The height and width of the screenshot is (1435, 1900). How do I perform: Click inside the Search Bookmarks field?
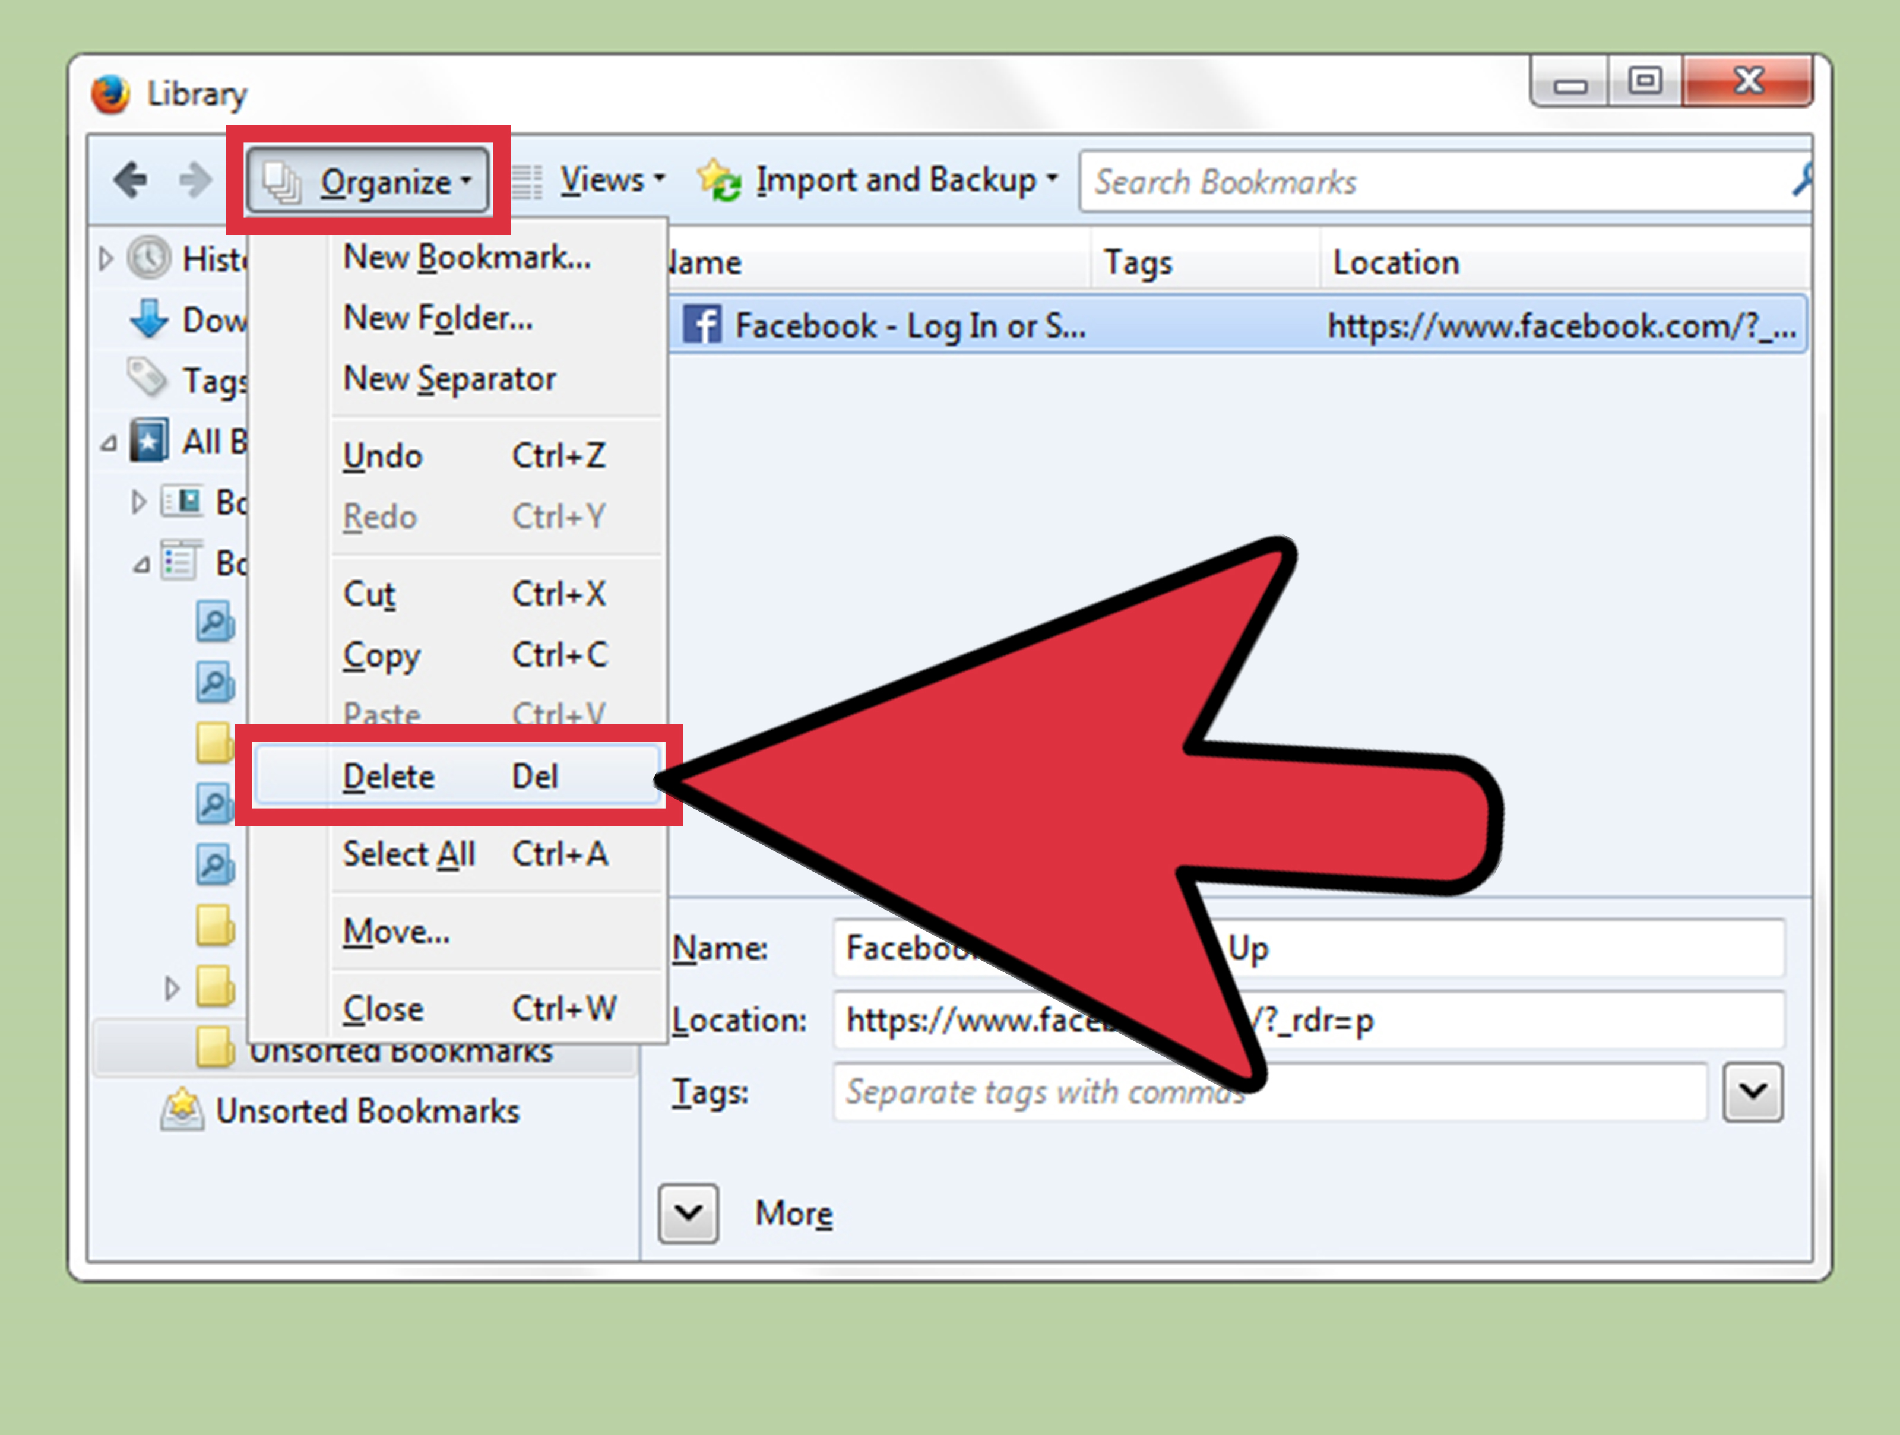point(1375,180)
